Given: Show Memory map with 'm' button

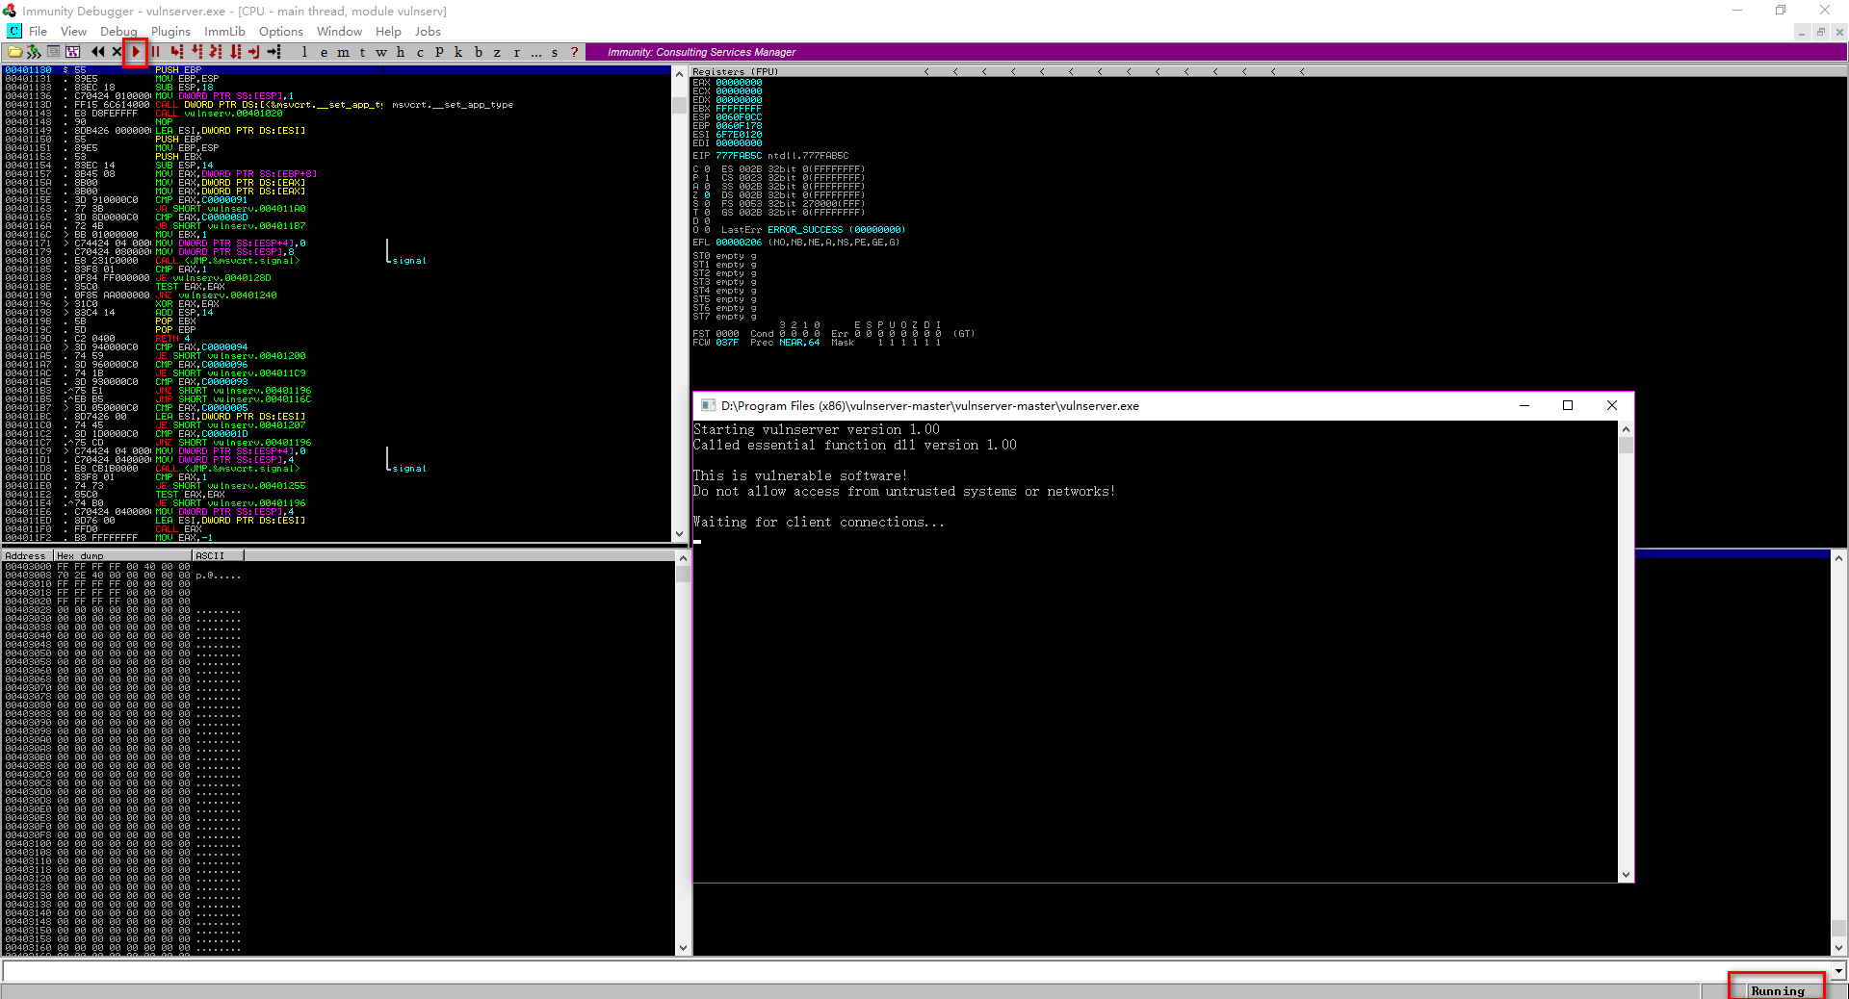Looking at the screenshot, I should point(343,52).
